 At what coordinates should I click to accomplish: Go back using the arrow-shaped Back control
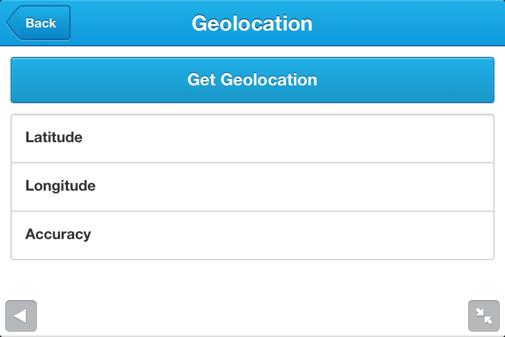pyautogui.click(x=39, y=23)
